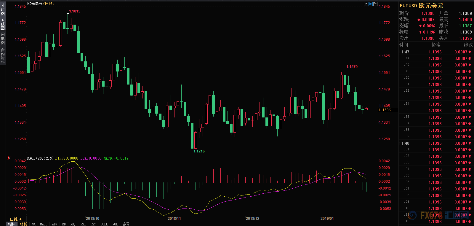Apply the KDJ indicator

73,224
